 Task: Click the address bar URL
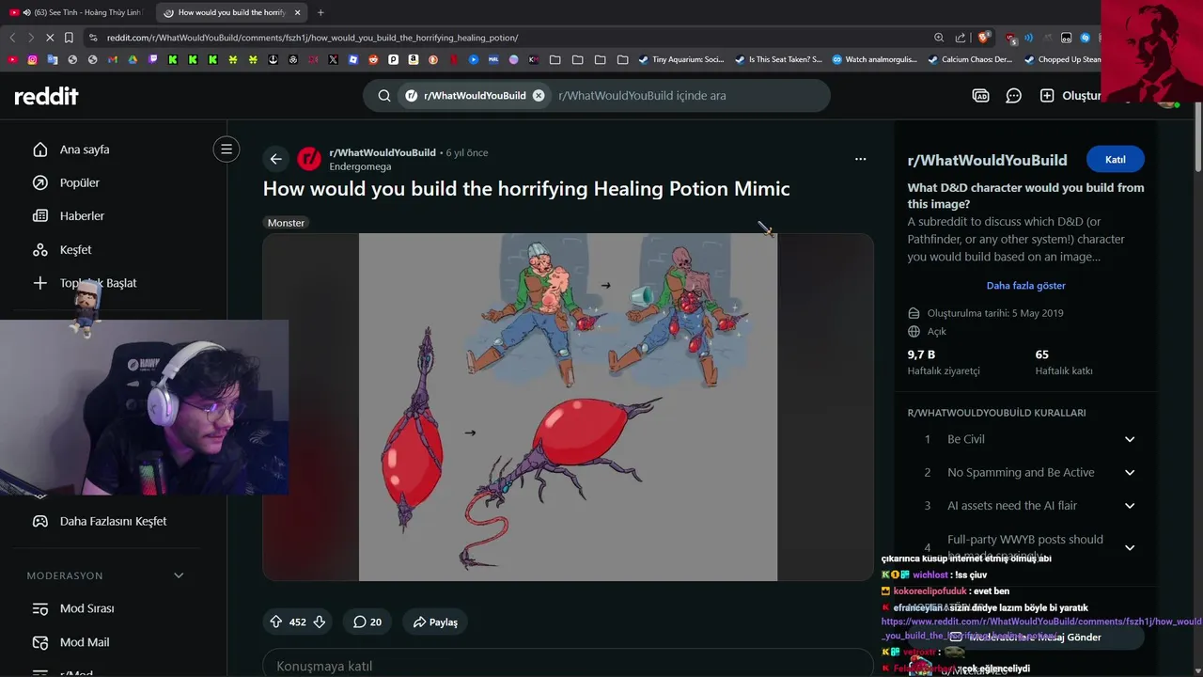coord(312,38)
